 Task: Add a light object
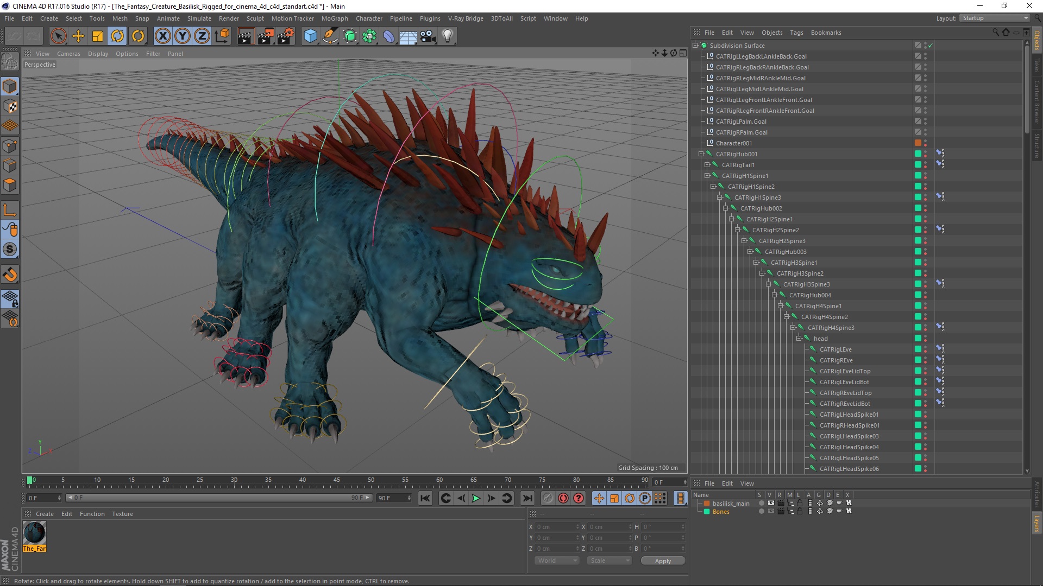pos(448,36)
